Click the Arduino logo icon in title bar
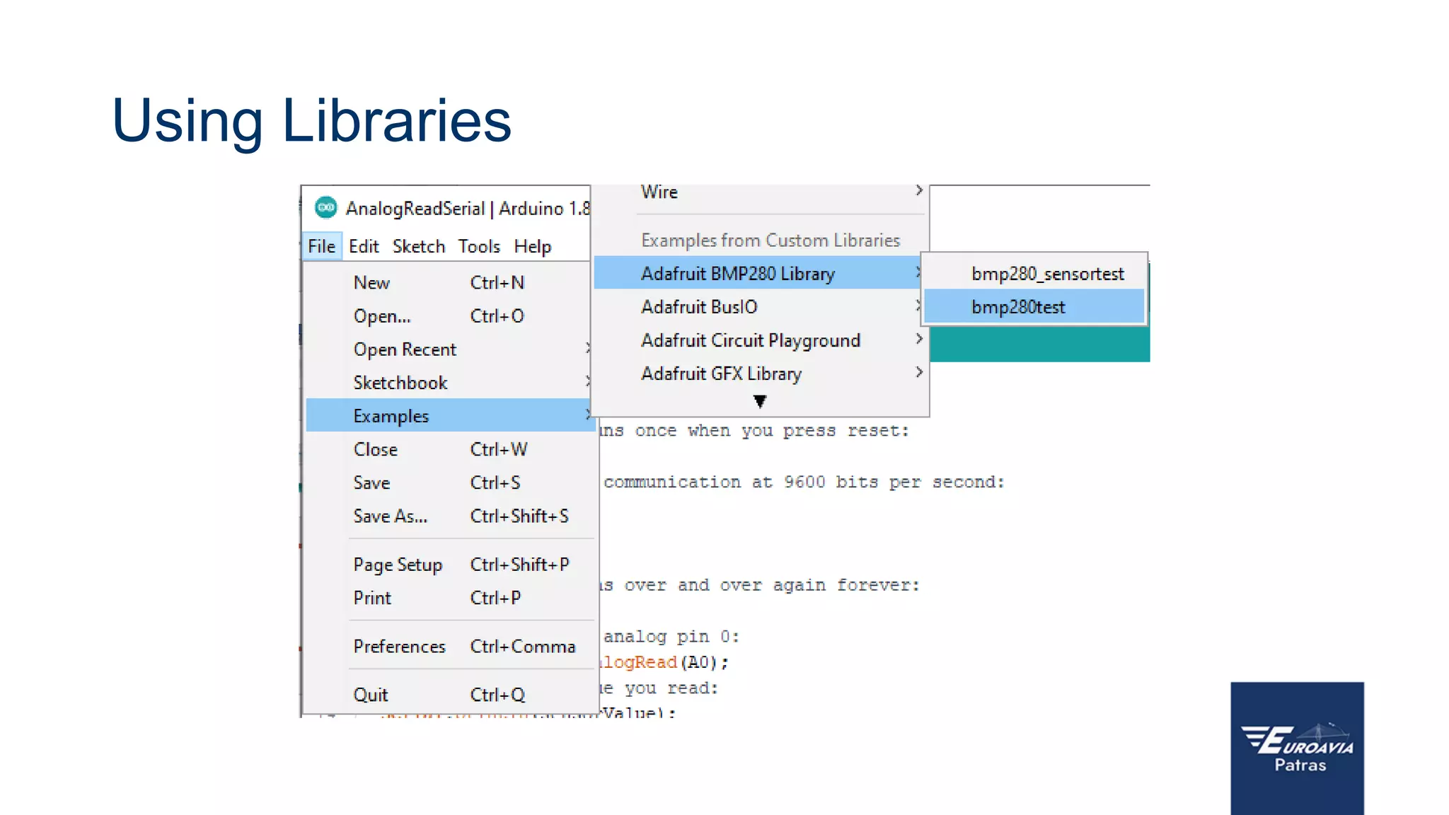 click(325, 208)
